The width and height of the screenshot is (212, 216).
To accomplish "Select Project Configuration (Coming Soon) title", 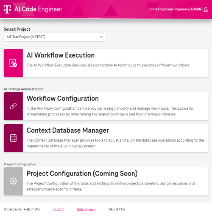I will pyautogui.click(x=82, y=173).
